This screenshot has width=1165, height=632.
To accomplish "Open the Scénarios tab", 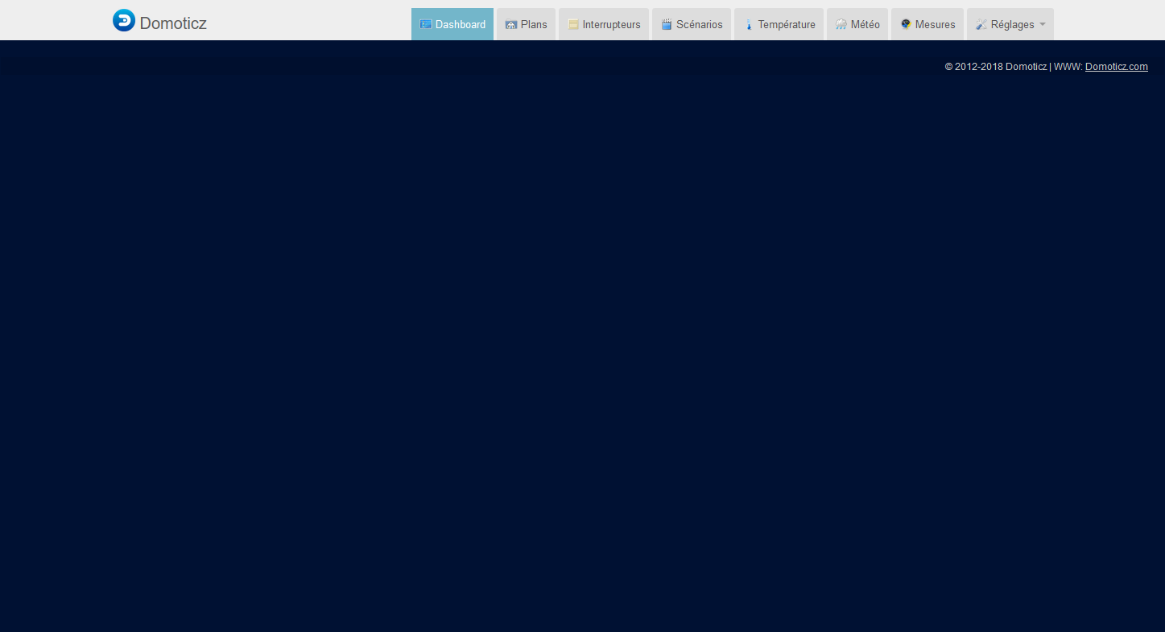I will click(692, 24).
